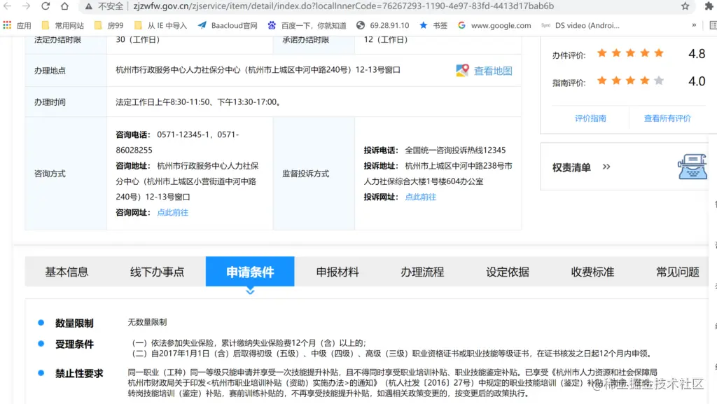The height and width of the screenshot is (404, 717).
Task: Open the 查看所有评价 link
Action: click(x=667, y=118)
